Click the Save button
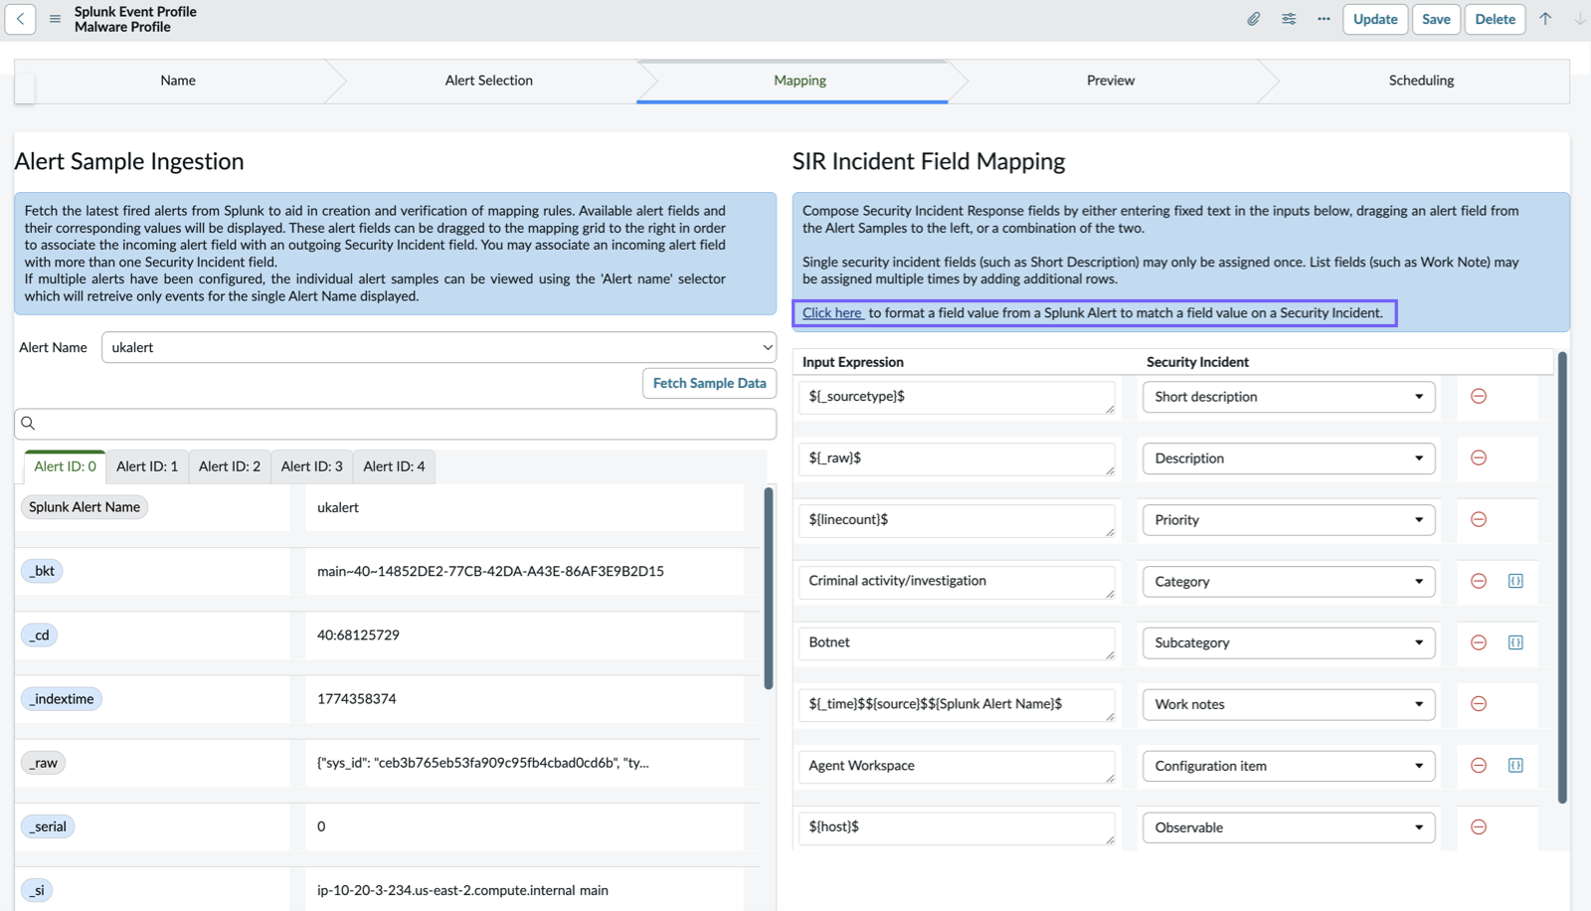This screenshot has width=1591, height=911. (x=1436, y=19)
